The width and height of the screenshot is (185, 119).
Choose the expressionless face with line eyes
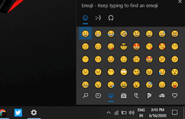point(98,72)
